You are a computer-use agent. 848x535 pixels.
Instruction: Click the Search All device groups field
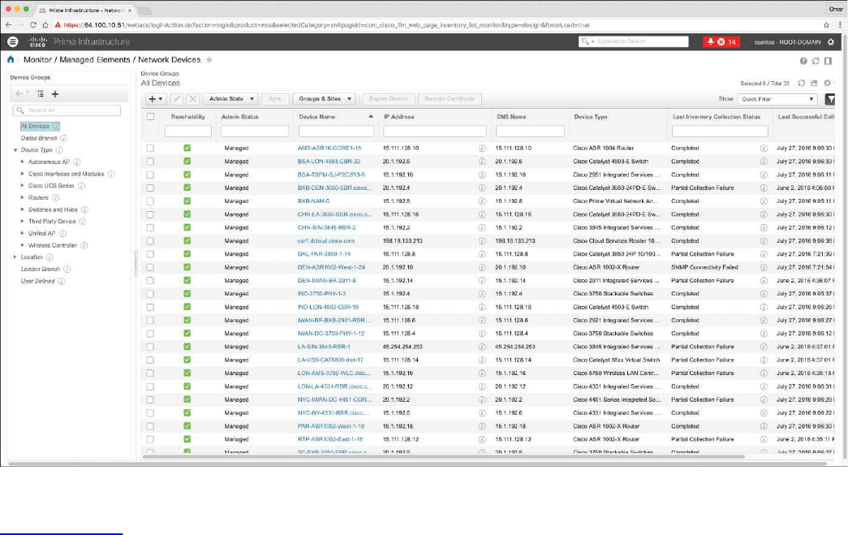click(x=67, y=110)
